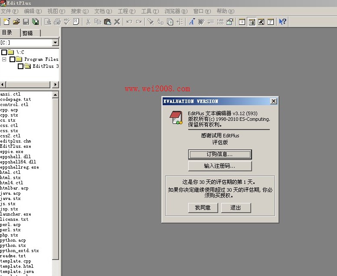Select license.txt in file list
Screen dimensions: 337x276
(x=14, y=219)
